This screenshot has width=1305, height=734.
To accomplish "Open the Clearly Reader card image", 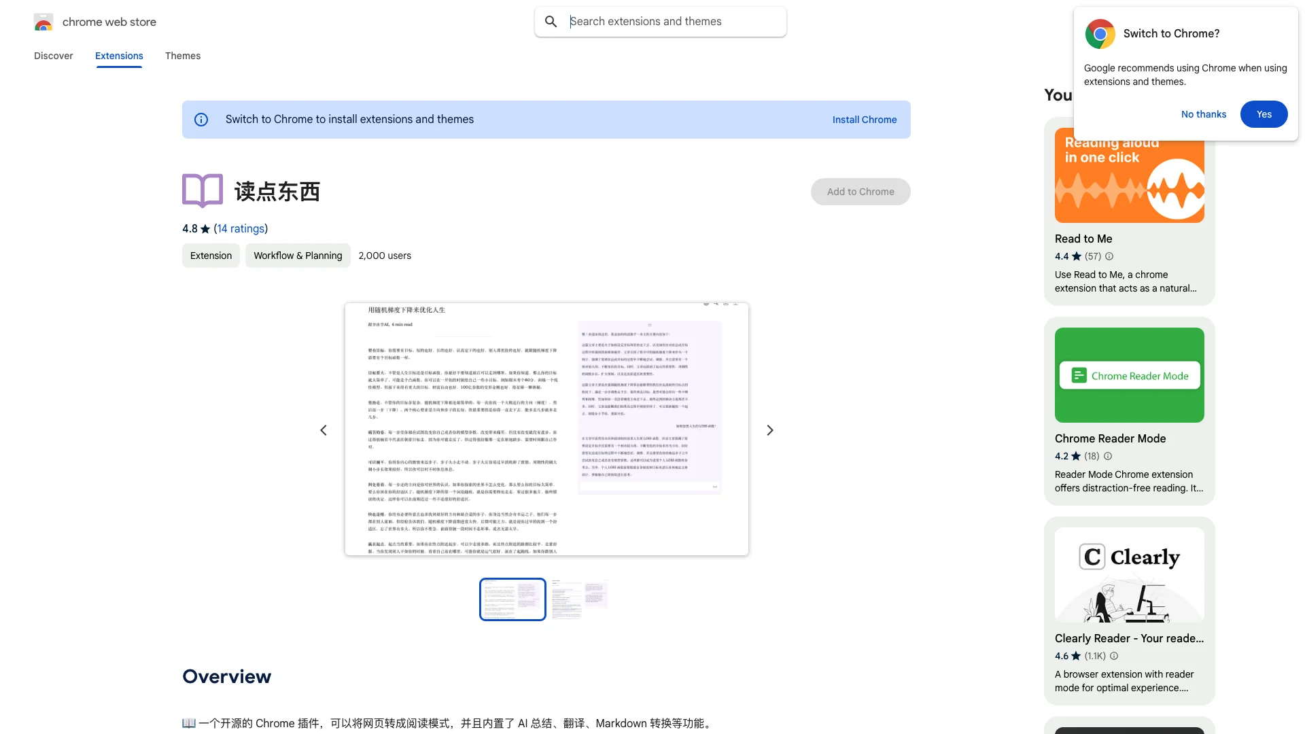I will click(1130, 575).
